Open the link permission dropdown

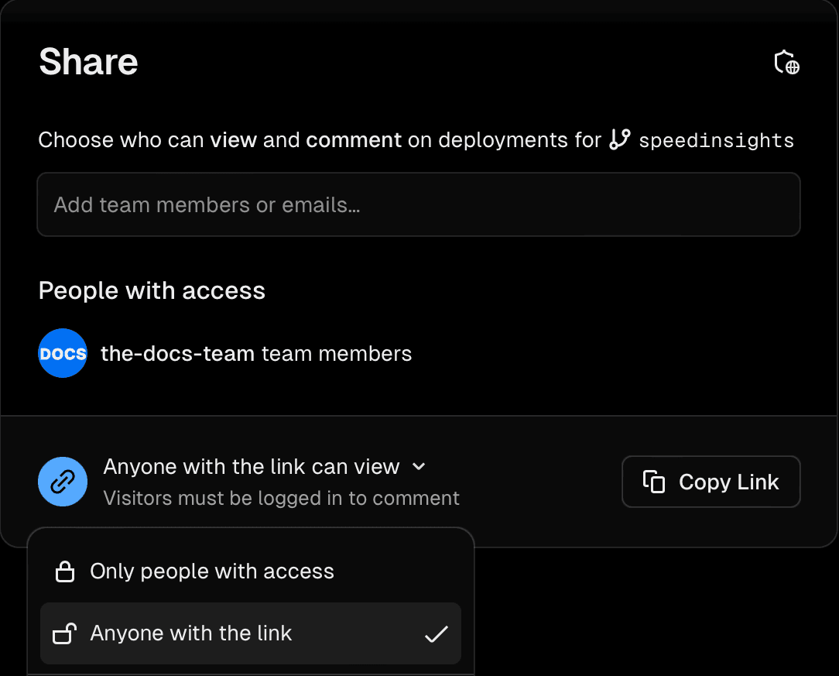point(252,466)
